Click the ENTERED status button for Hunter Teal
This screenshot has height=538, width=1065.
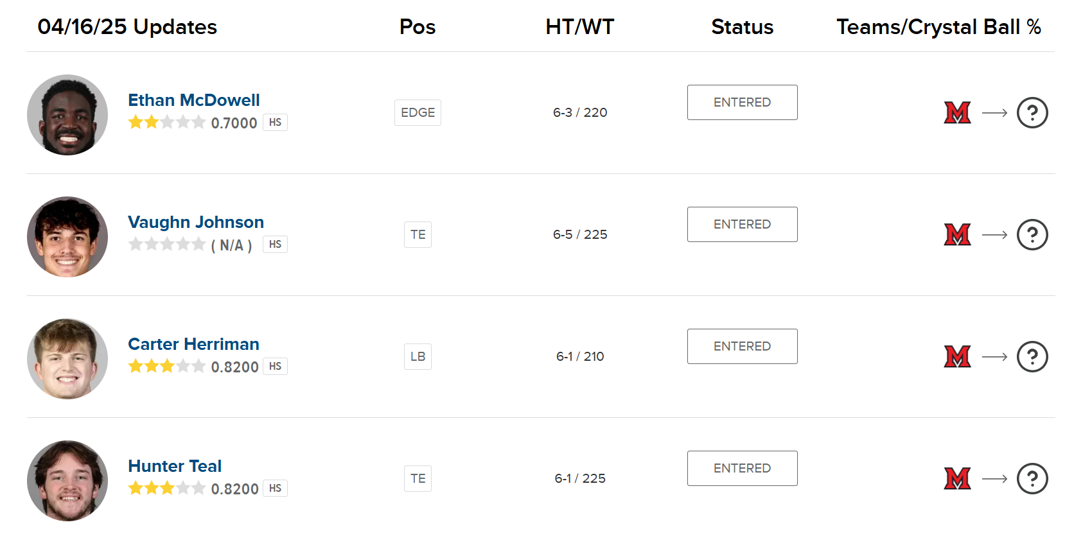[742, 468]
